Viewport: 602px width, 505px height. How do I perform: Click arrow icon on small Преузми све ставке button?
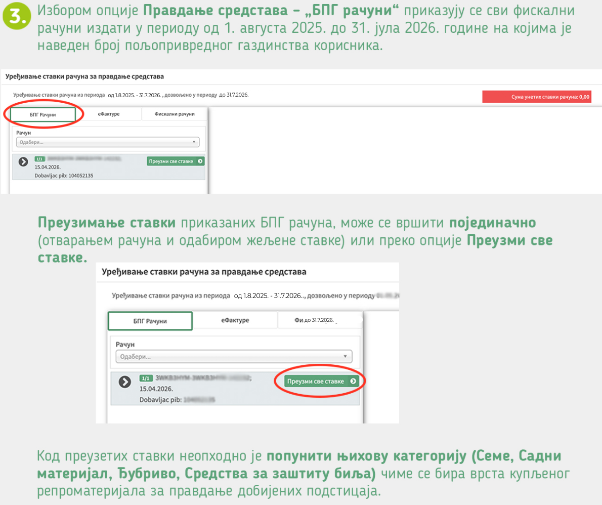point(200,161)
